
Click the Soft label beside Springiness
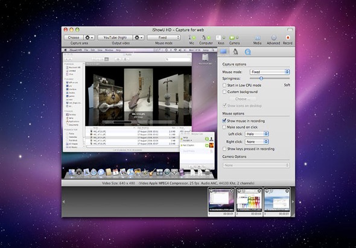click(287, 85)
